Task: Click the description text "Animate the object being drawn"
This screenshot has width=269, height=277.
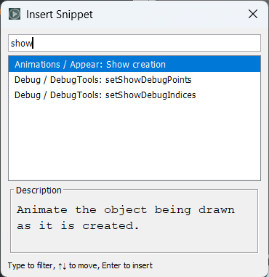Action: (x=126, y=210)
